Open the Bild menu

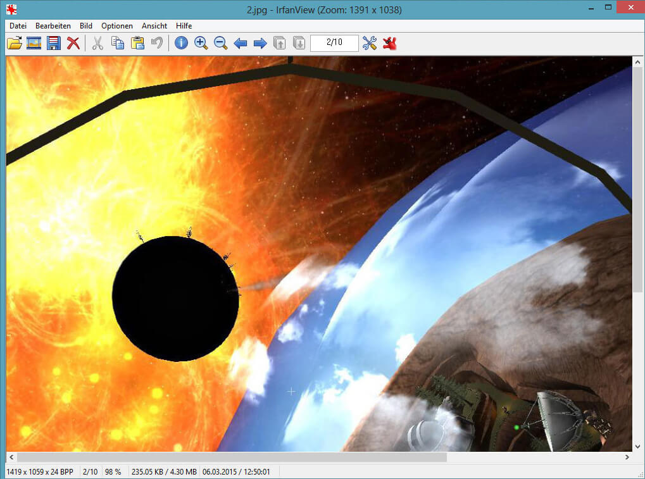coord(86,25)
